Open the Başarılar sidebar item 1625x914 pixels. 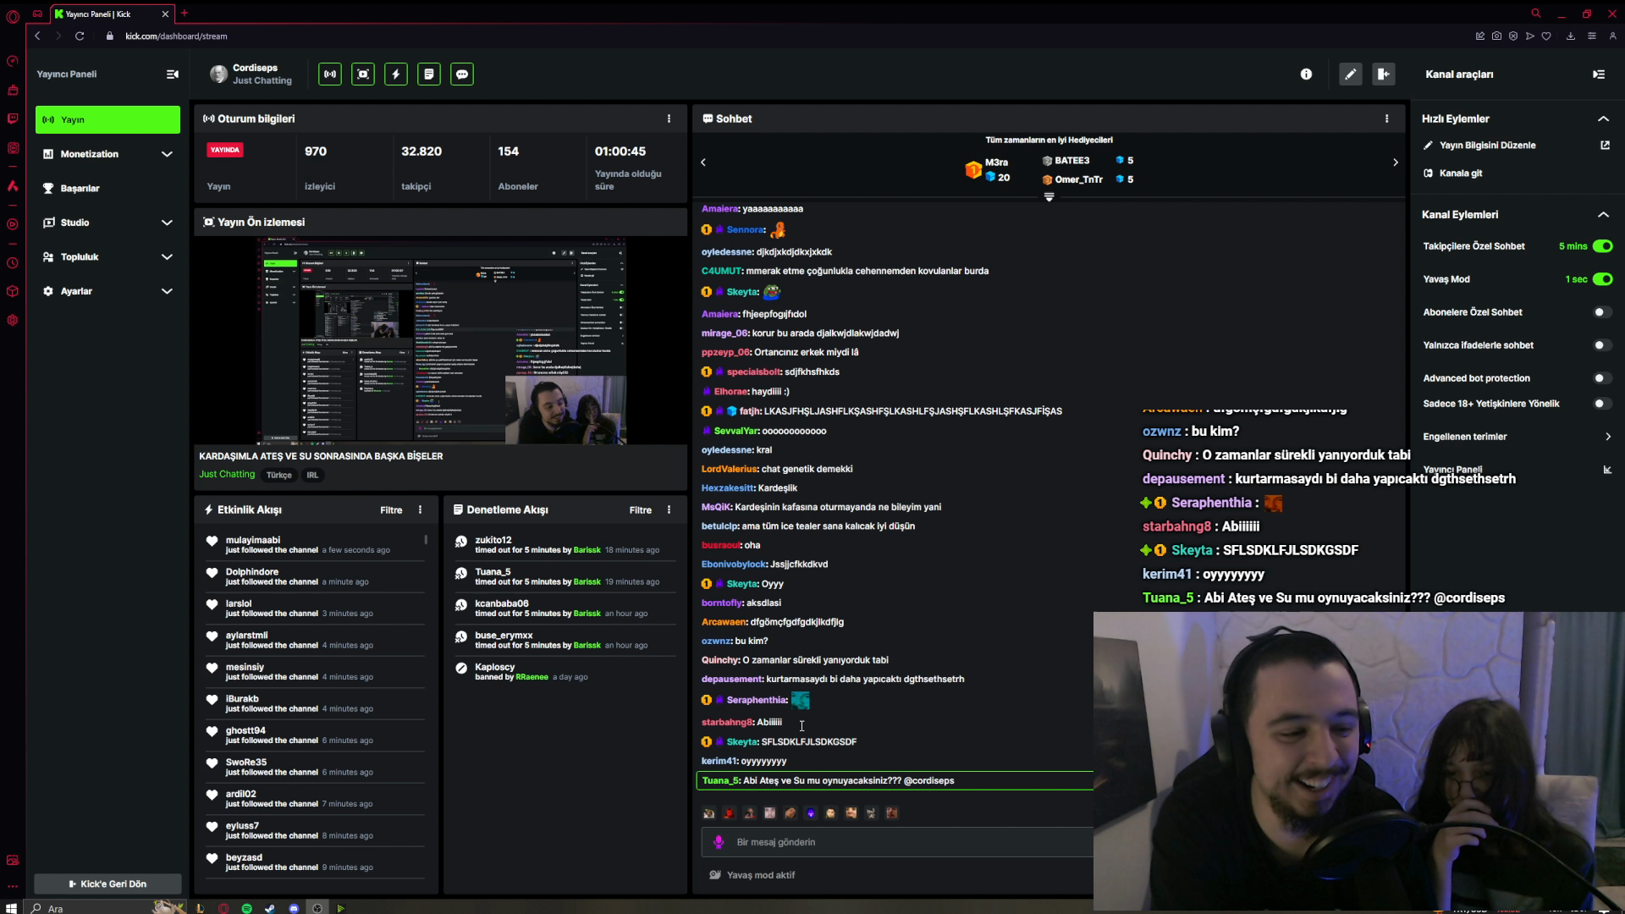[x=107, y=189]
